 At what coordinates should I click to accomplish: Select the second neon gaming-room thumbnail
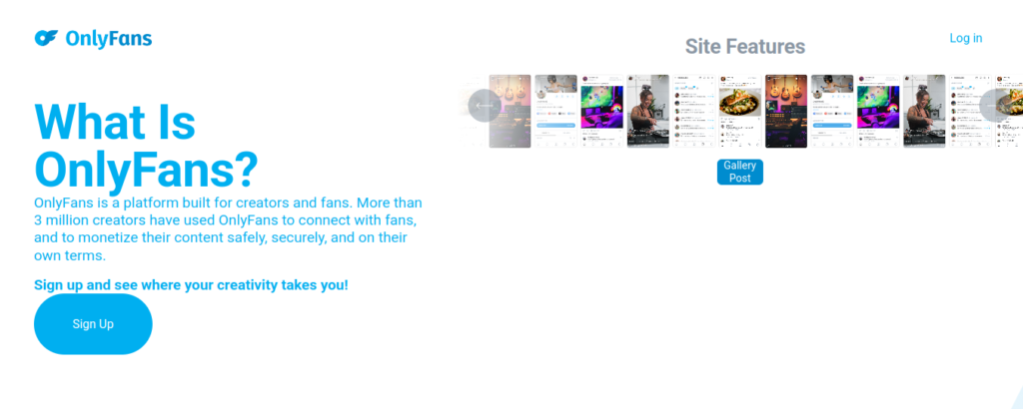coord(878,112)
